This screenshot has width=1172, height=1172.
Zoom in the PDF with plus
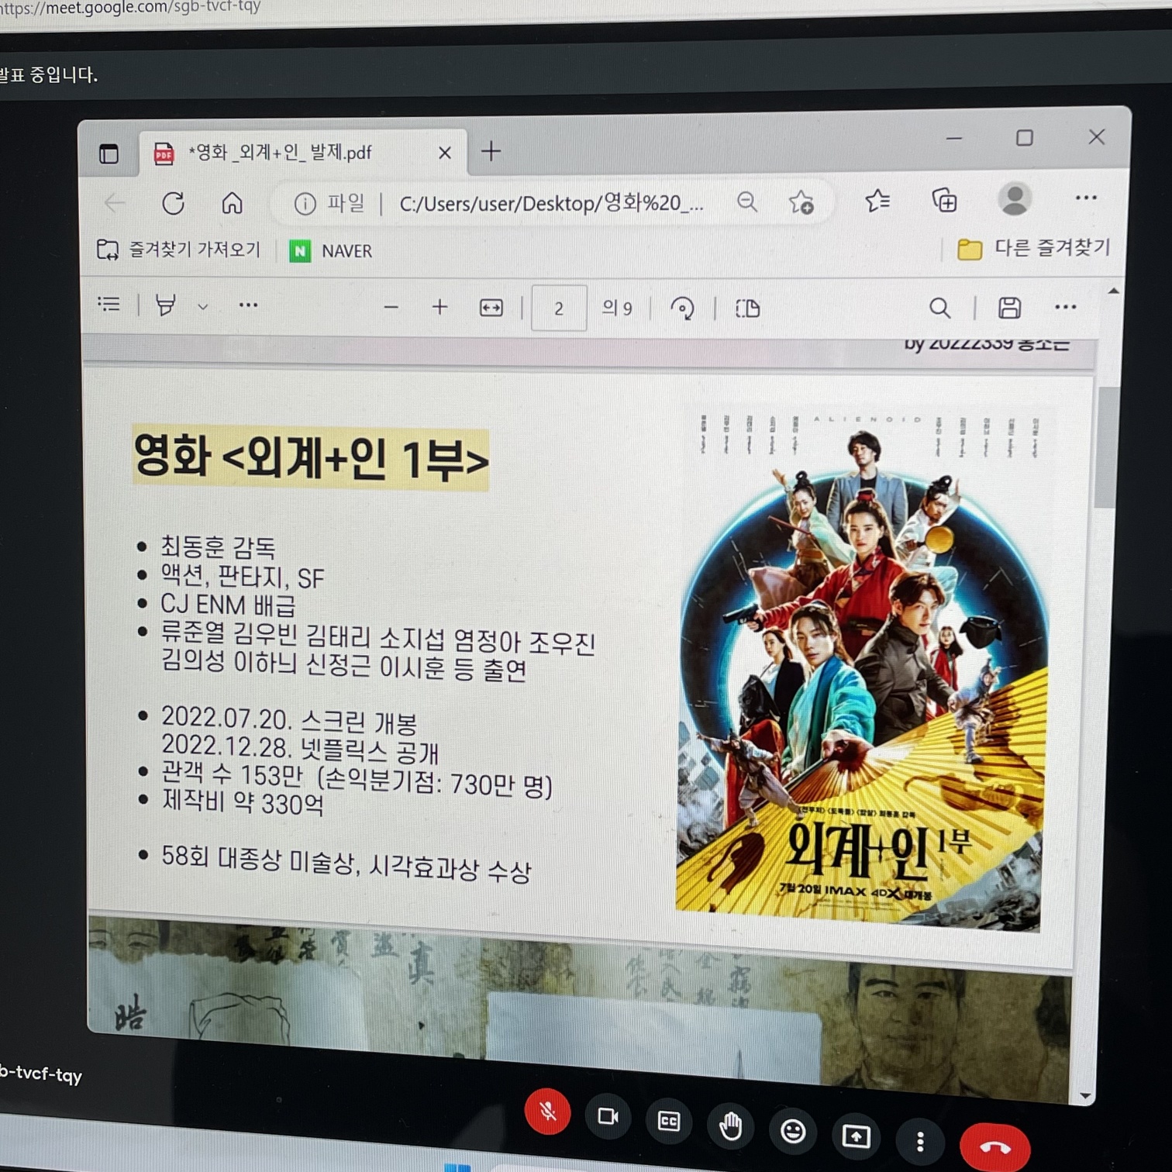(439, 308)
